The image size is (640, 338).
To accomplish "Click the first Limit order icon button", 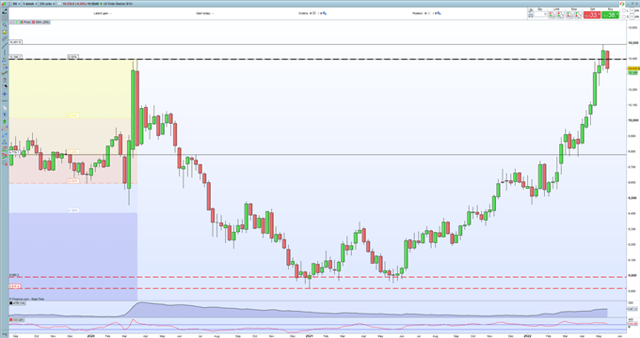I will pyautogui.click(x=552, y=15).
